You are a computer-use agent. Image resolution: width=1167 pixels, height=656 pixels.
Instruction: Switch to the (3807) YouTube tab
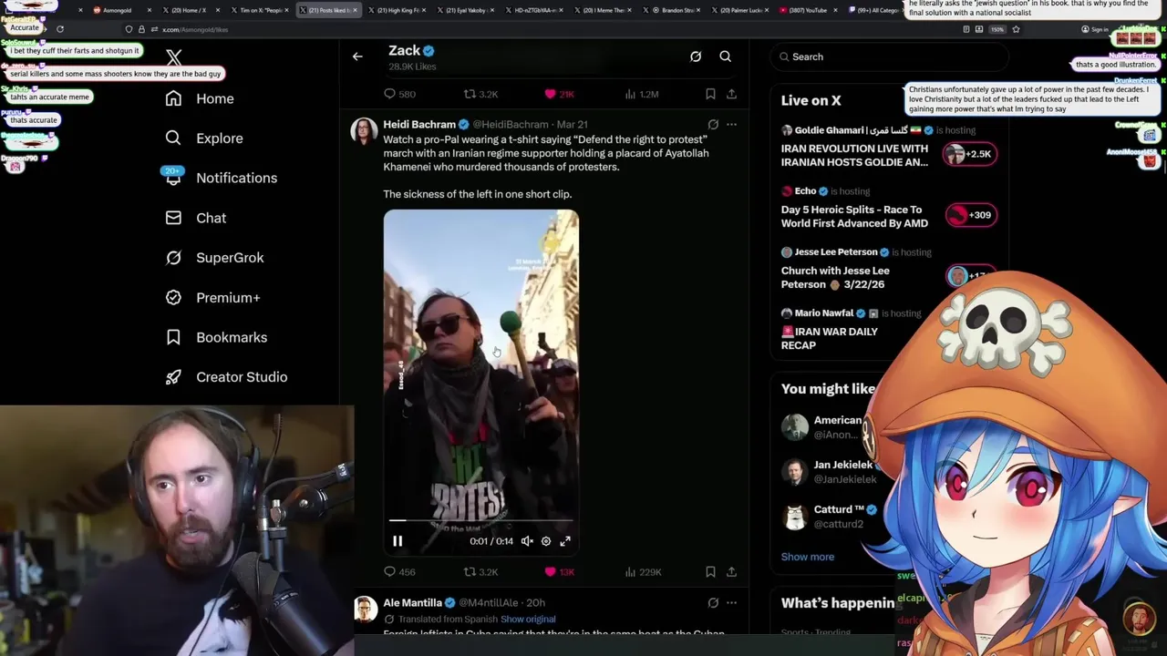[808, 10]
